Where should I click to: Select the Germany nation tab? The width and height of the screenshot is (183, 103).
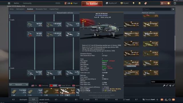[43, 86]
